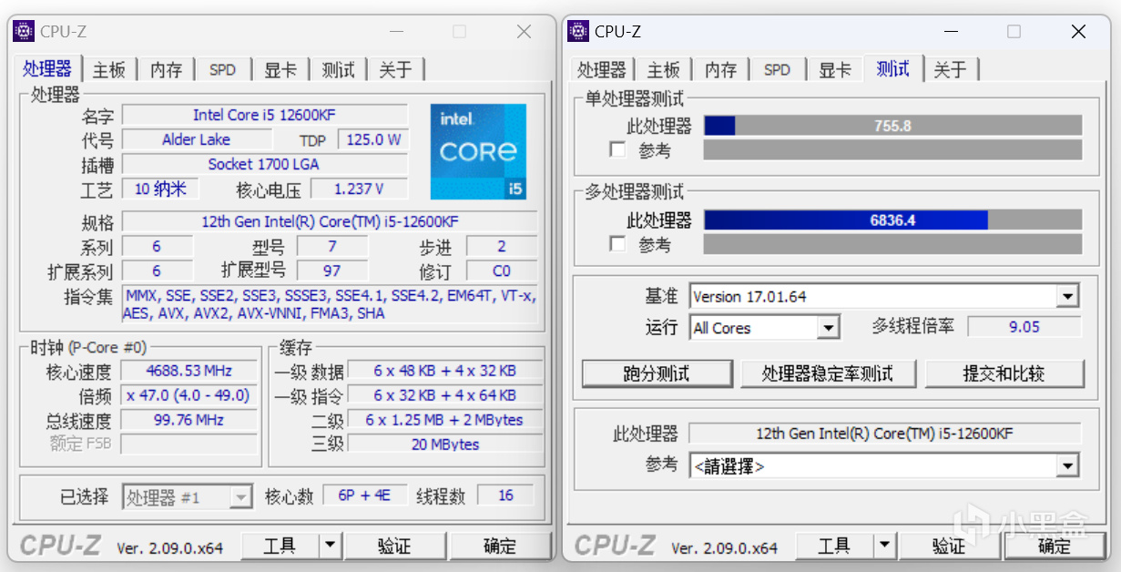Click 提交和比较 button
Viewport: 1121px width, 572px height.
tap(1004, 373)
